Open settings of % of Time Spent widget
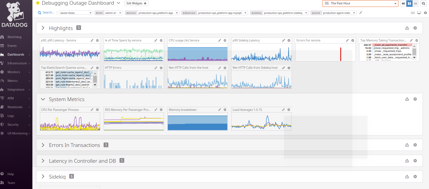This screenshot has height=189, width=429. [x=161, y=40]
